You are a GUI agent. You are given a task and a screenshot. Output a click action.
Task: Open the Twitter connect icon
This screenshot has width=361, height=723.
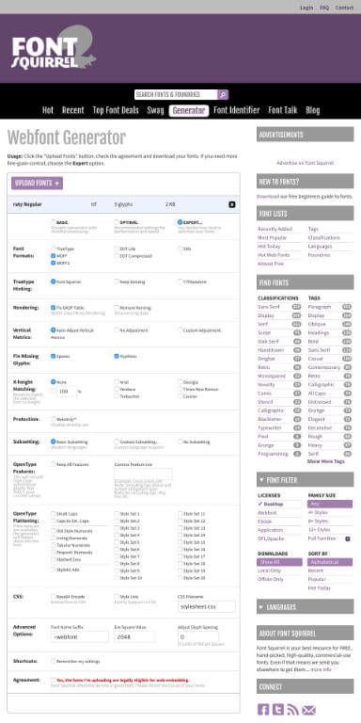point(278,709)
